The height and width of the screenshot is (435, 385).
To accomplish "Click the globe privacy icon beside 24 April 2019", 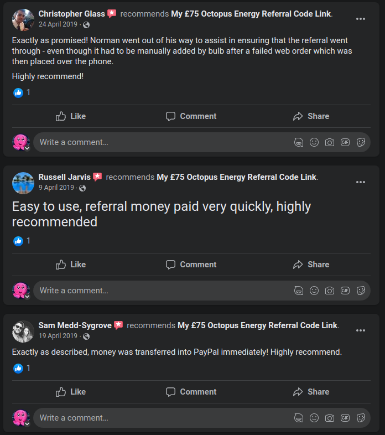I will (x=86, y=25).
